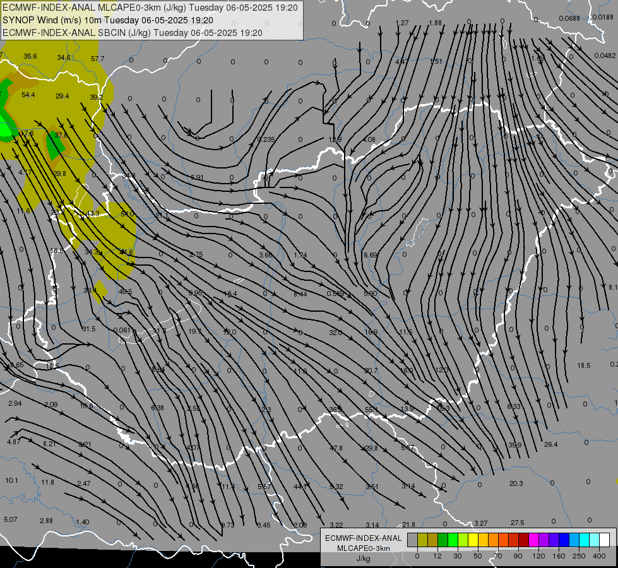Select the pure yellow legend swatch

473,540
